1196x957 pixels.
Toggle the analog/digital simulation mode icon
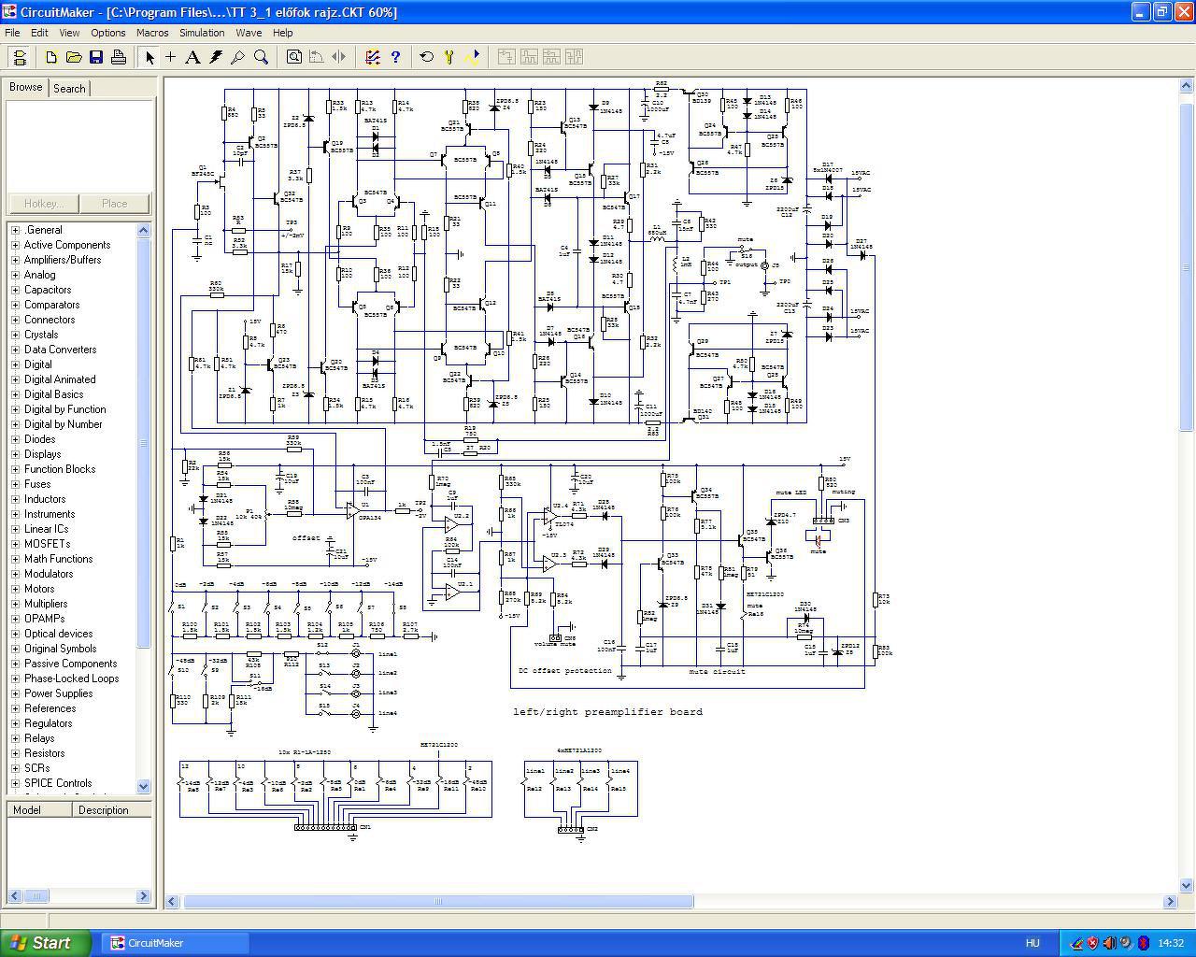point(373,57)
